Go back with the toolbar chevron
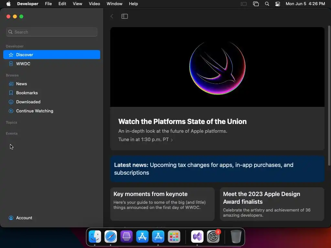Viewport: 331px width, 248px height. pos(112,16)
